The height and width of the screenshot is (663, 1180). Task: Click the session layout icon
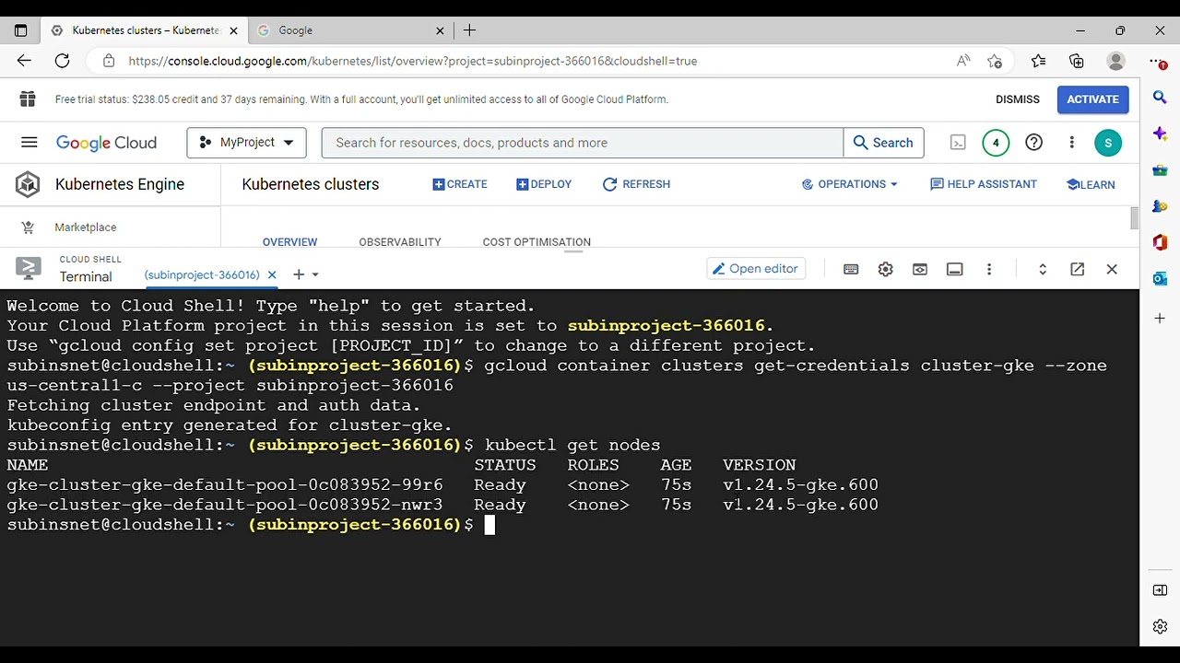click(955, 269)
